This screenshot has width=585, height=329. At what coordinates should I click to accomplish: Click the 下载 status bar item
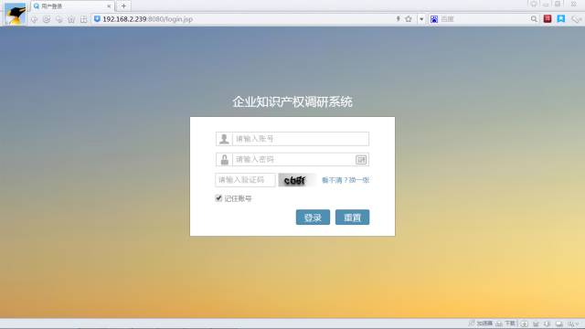point(505,324)
